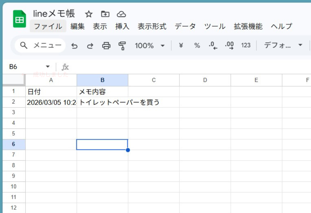
Task: Star the lineメモ帳 spreadsheet
Action: pyautogui.click(x=88, y=14)
